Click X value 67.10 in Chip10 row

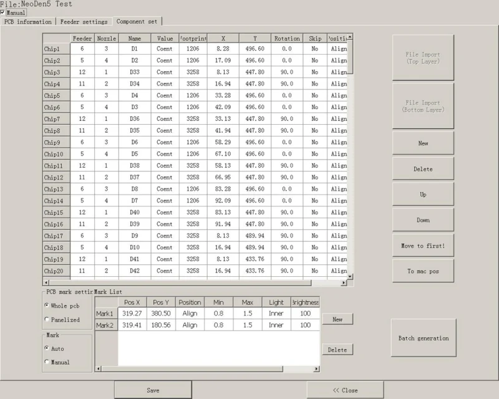[x=223, y=154]
